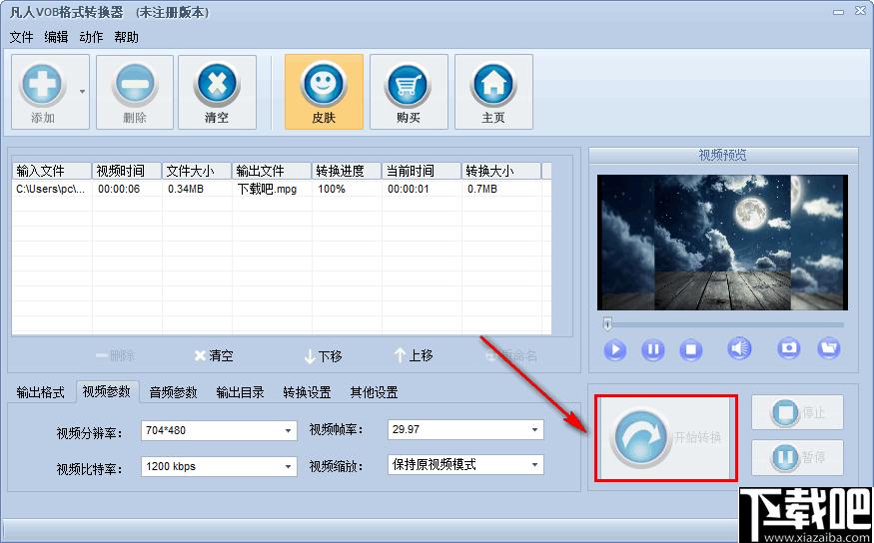
Task: Click the 转换进度 column header
Action: click(x=347, y=171)
